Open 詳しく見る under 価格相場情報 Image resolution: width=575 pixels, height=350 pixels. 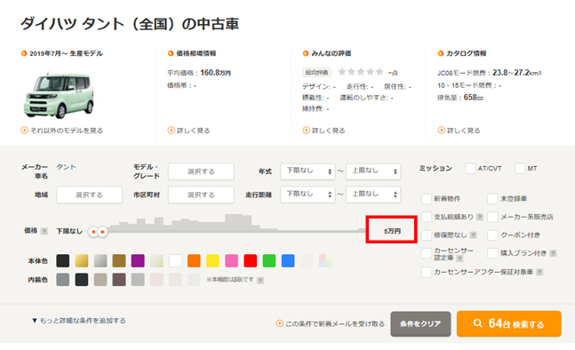pyautogui.click(x=189, y=131)
